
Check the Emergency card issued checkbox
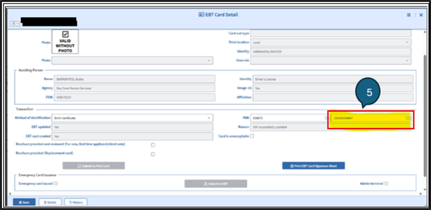click(x=56, y=184)
